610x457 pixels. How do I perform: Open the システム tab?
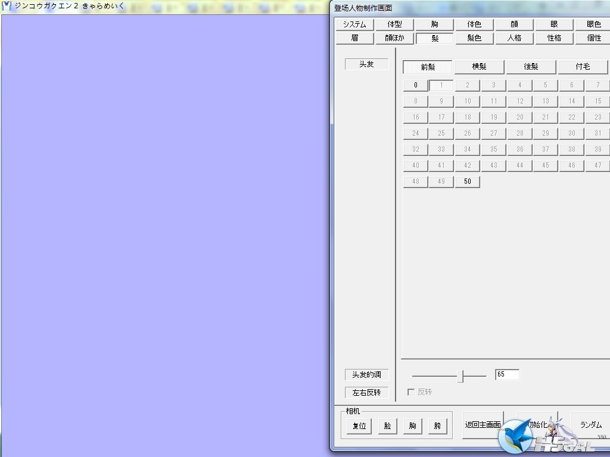point(354,24)
